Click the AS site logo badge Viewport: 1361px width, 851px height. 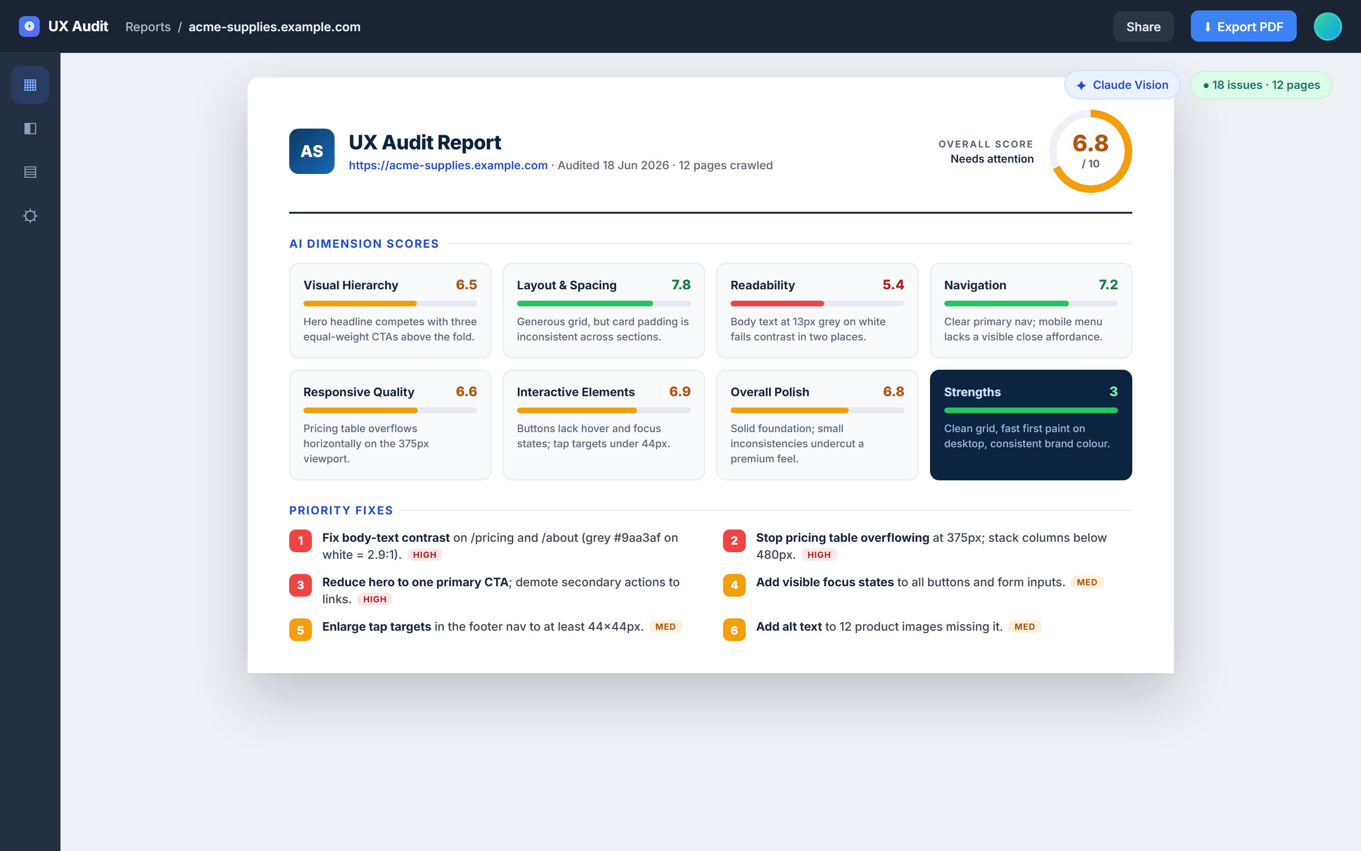[x=311, y=151]
